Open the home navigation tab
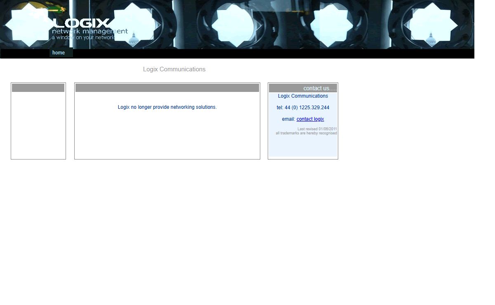 click(x=61, y=53)
